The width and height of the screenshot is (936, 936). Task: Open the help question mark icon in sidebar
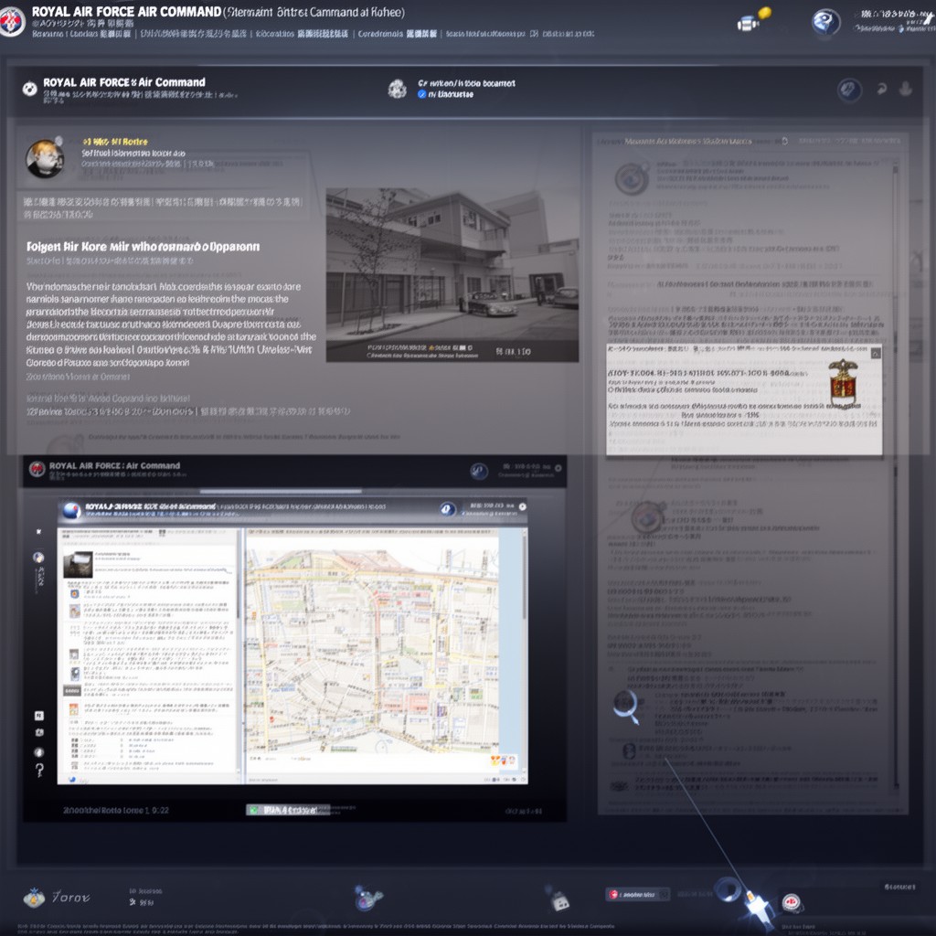click(39, 770)
